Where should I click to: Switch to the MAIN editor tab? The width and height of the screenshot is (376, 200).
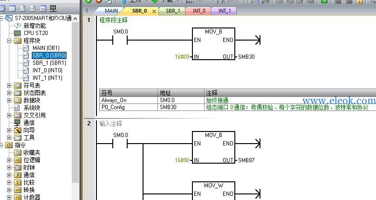111,11
